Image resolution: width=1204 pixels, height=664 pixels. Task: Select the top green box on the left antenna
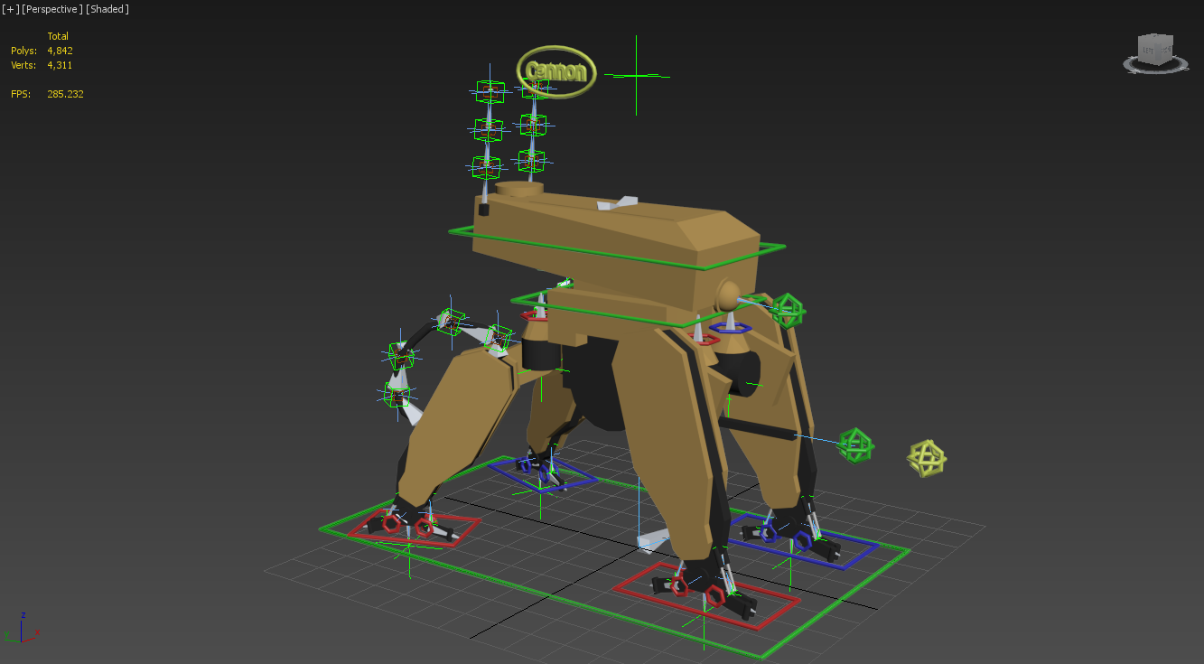[490, 91]
